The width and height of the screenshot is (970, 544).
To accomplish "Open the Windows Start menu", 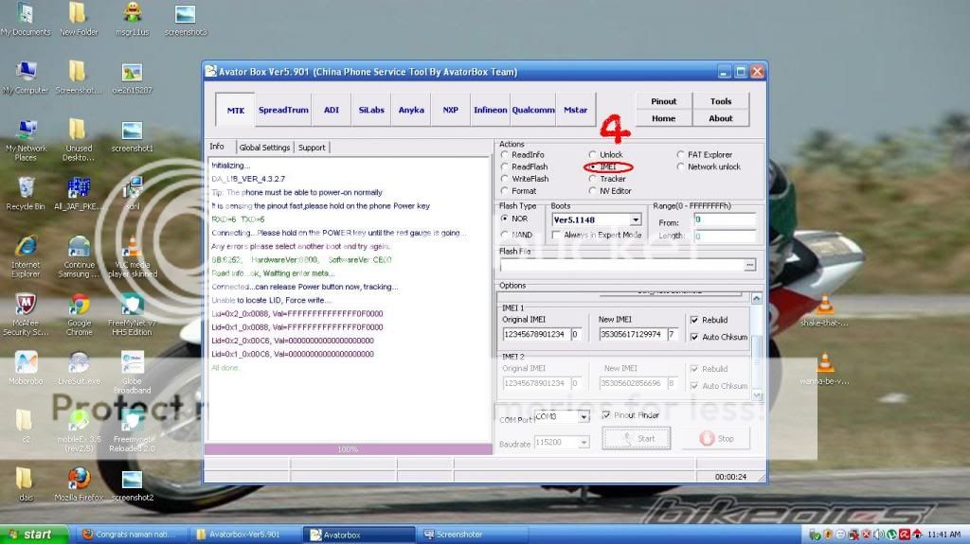I will point(34,535).
